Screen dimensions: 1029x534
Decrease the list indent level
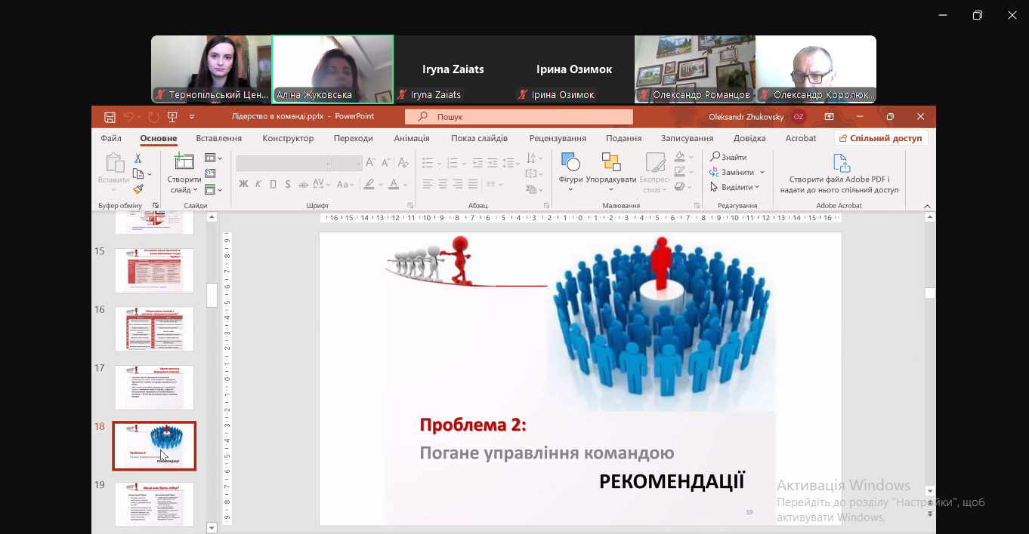click(x=478, y=162)
